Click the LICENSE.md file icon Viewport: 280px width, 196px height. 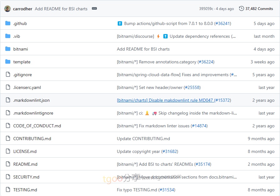[x=8, y=151]
